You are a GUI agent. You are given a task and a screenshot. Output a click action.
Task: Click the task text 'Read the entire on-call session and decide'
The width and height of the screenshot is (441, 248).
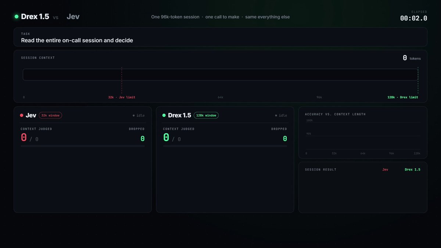click(x=77, y=40)
